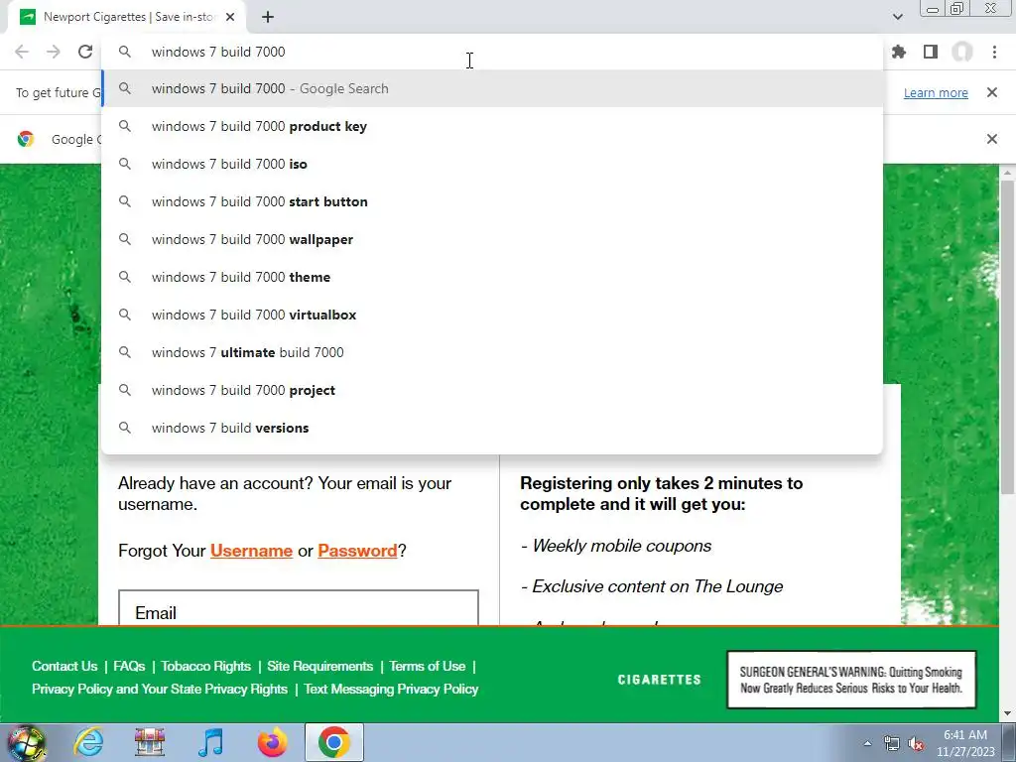Image resolution: width=1016 pixels, height=762 pixels.
Task: Click the scrollbar down arrow
Action: pos(1008,714)
